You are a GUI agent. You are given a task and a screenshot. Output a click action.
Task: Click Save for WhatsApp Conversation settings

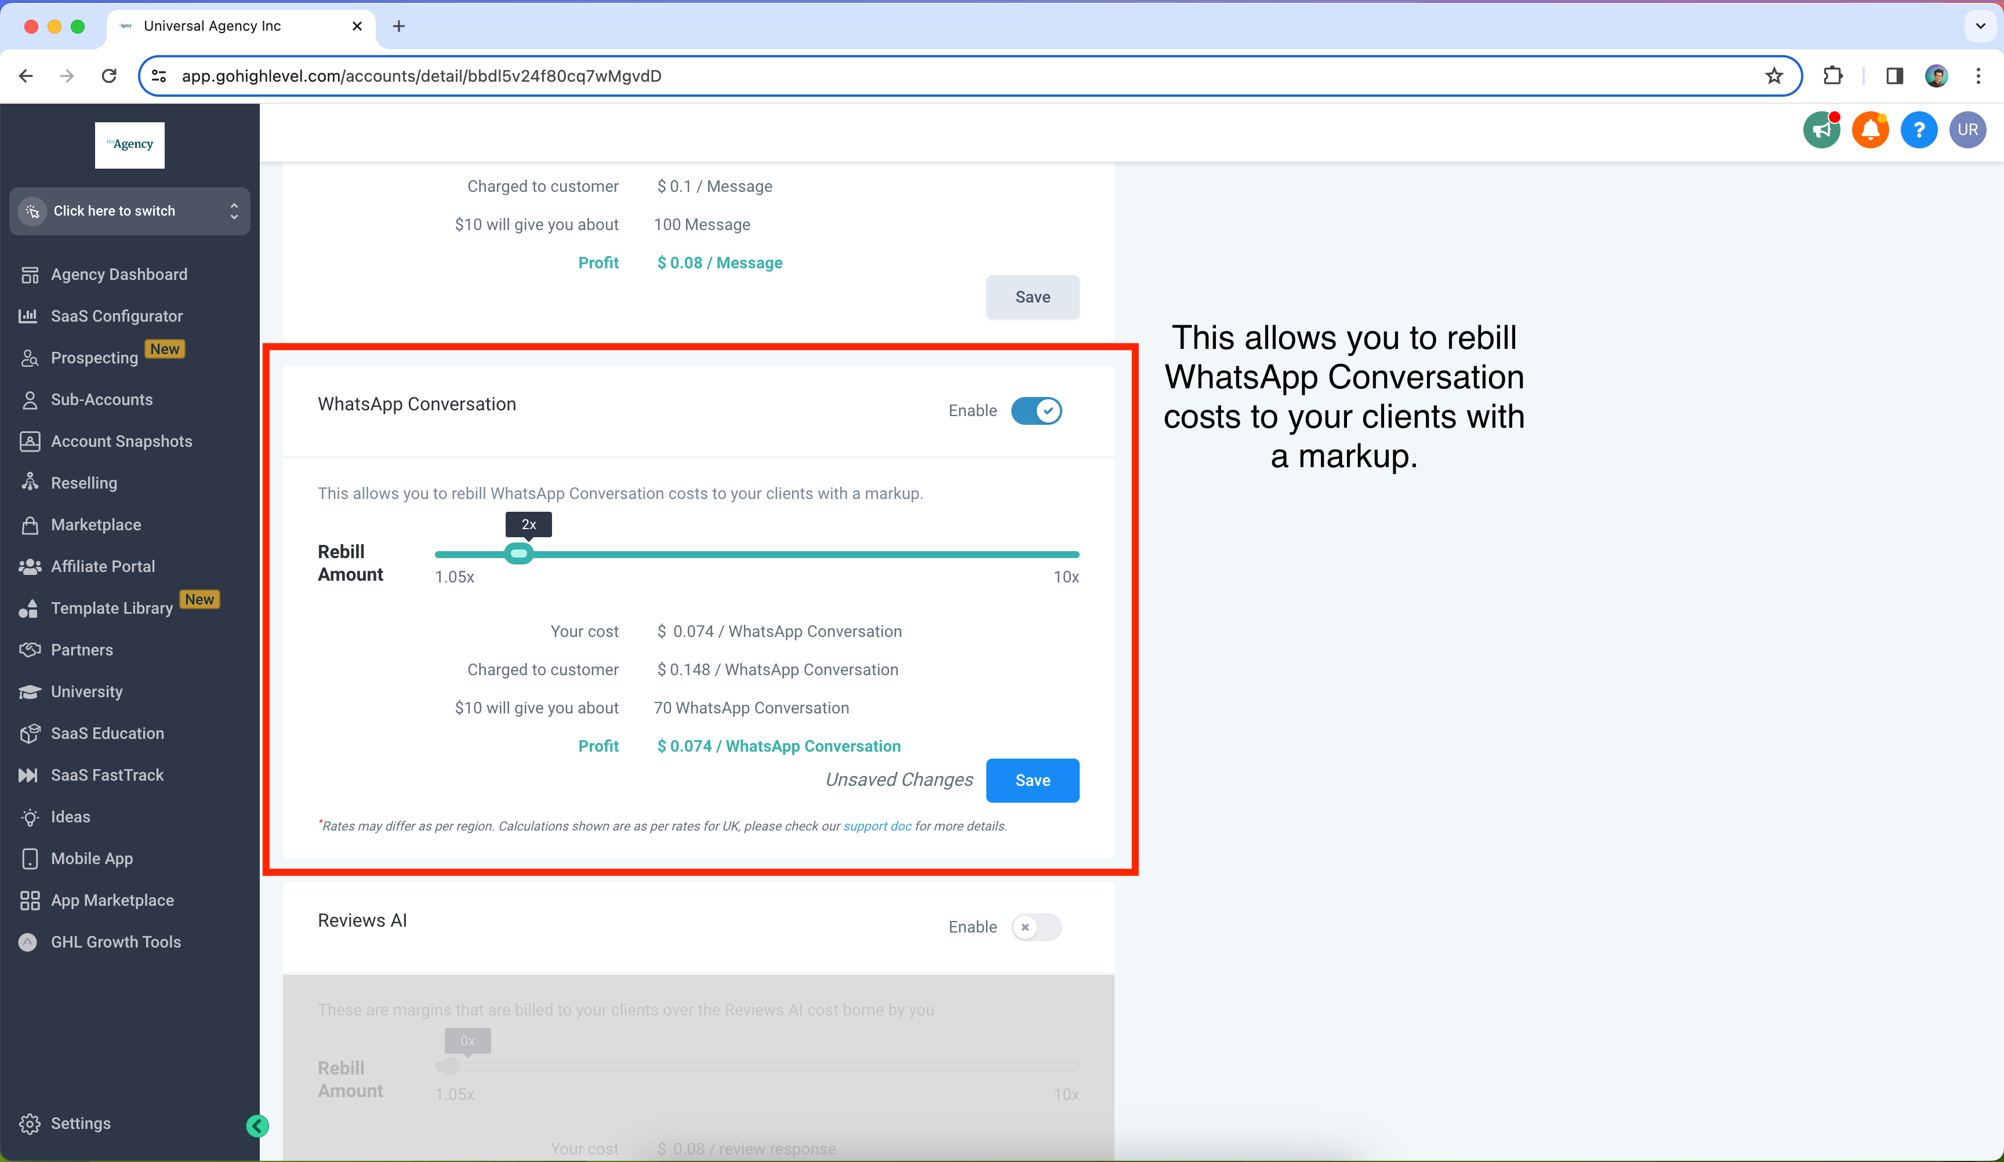coord(1033,780)
